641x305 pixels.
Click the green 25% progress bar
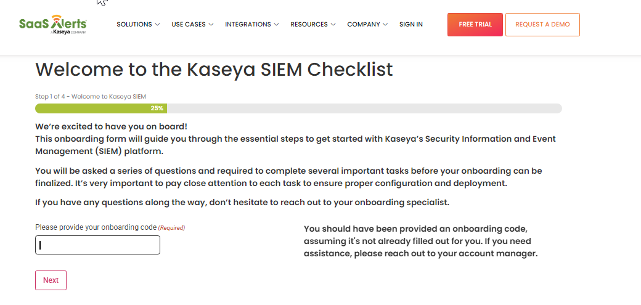[101, 108]
